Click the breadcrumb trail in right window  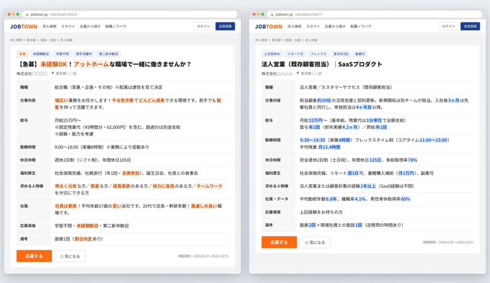tap(273, 40)
